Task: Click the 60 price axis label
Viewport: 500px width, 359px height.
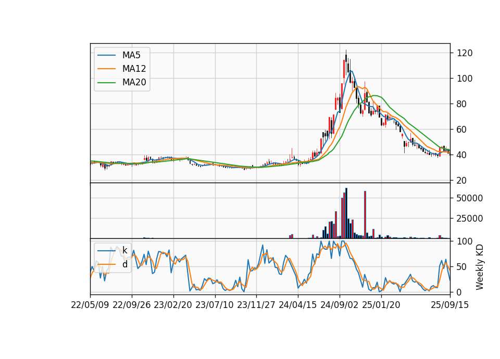Action: pyautogui.click(x=462, y=130)
